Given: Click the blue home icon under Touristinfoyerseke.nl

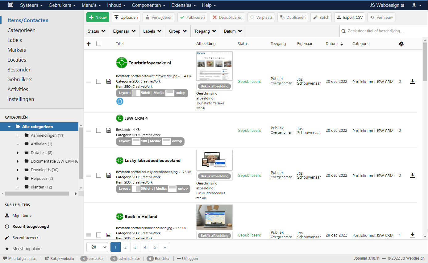Looking at the screenshot, I should [120, 101].
